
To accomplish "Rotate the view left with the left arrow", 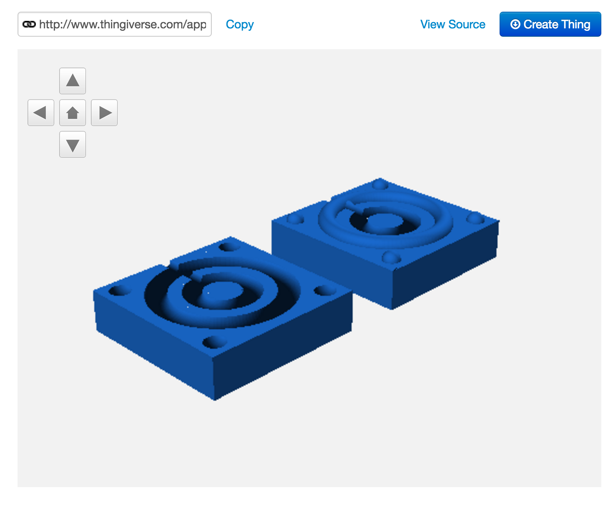I will [x=41, y=113].
